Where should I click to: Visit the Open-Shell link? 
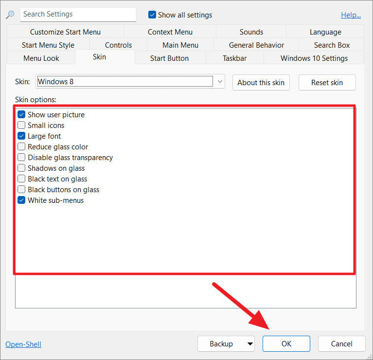(x=23, y=344)
